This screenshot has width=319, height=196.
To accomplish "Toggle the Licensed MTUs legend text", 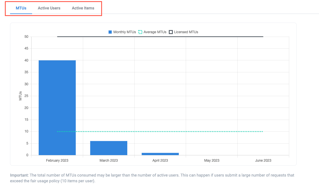I will (186, 32).
